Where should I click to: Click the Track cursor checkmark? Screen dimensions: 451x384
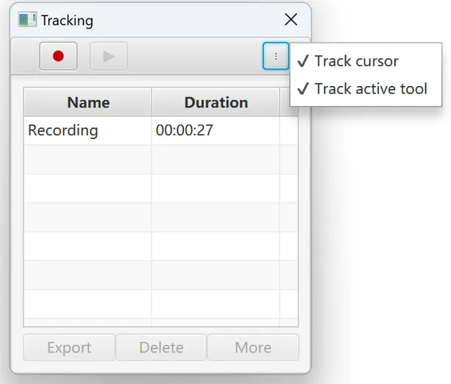[303, 61]
